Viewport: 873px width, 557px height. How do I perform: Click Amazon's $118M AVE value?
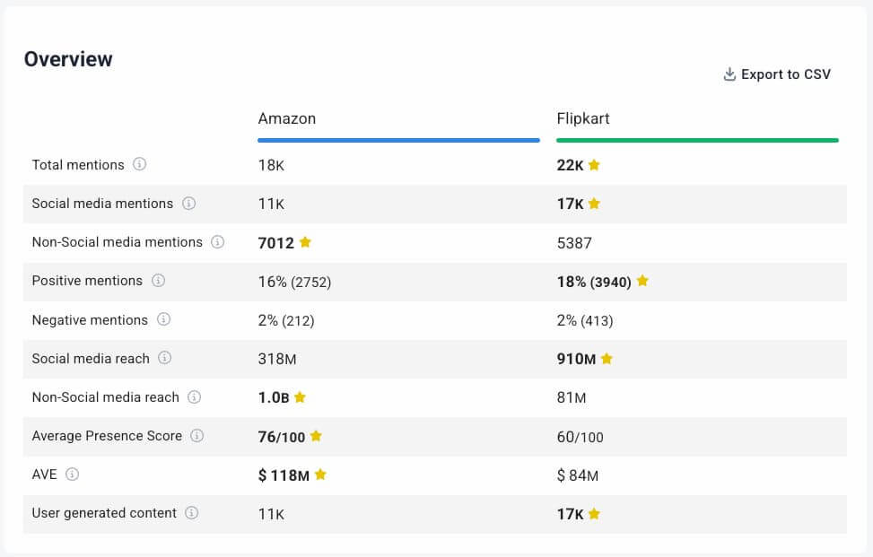coord(284,475)
